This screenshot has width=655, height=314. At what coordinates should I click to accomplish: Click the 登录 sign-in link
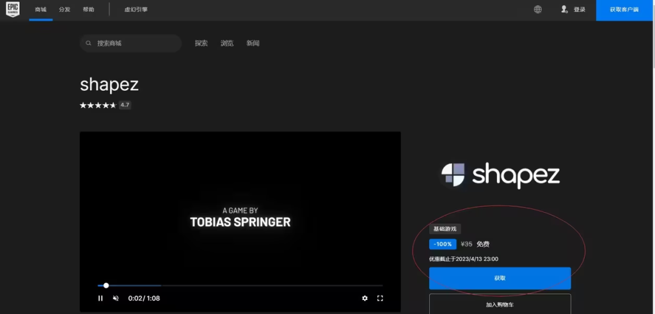[x=580, y=10]
